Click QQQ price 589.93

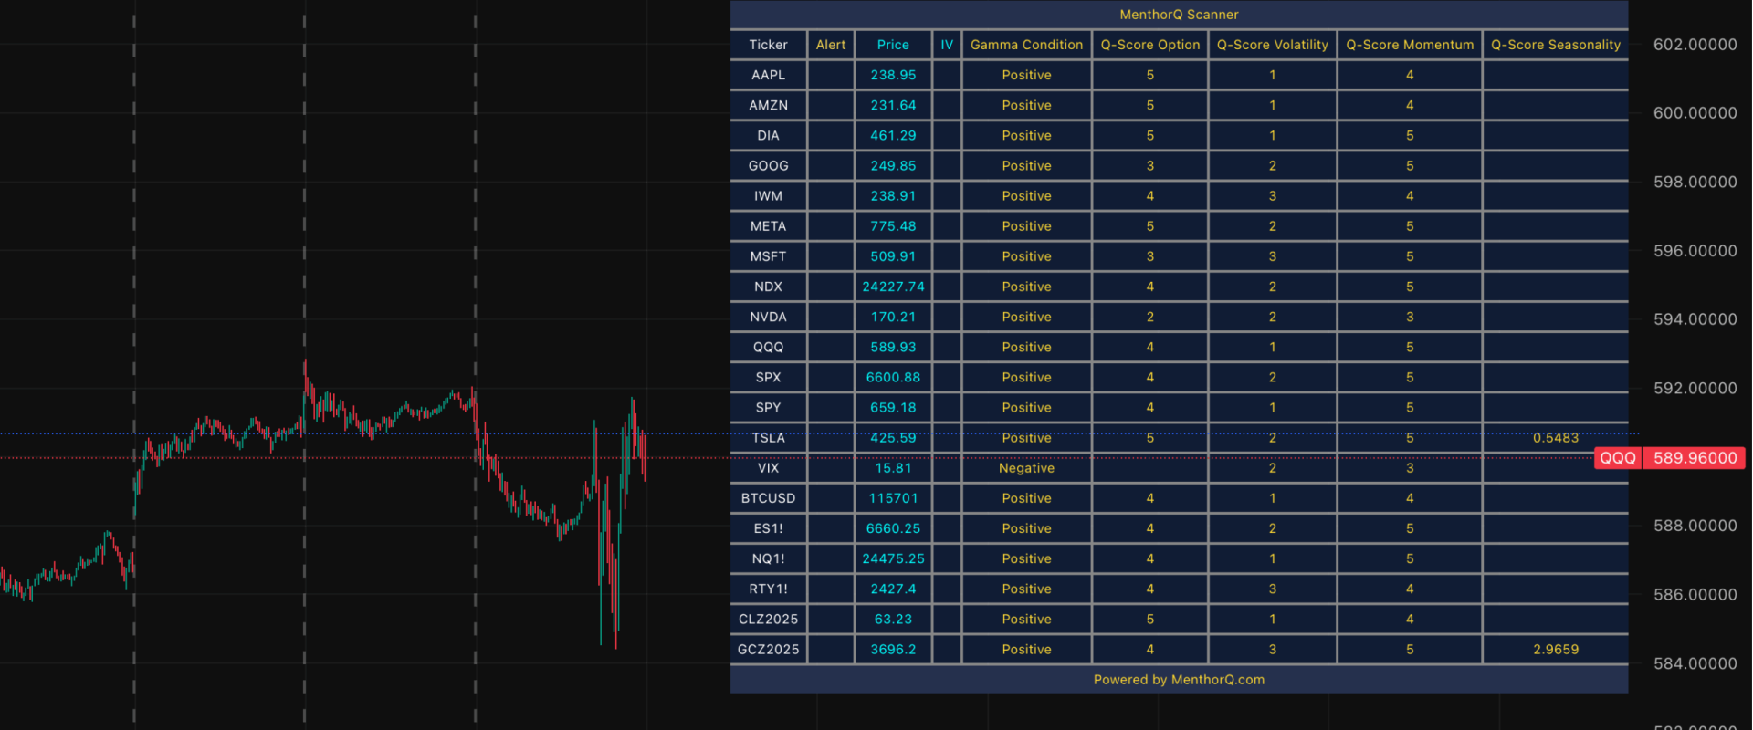pyautogui.click(x=893, y=347)
